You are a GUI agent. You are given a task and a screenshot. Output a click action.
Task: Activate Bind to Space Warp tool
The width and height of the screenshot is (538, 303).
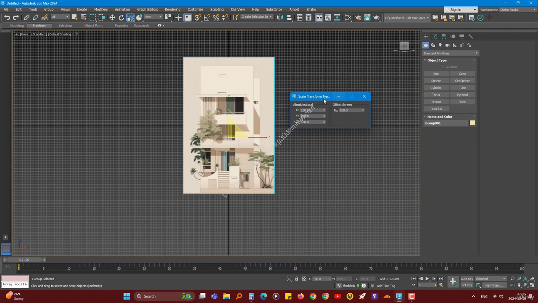pos(45,18)
